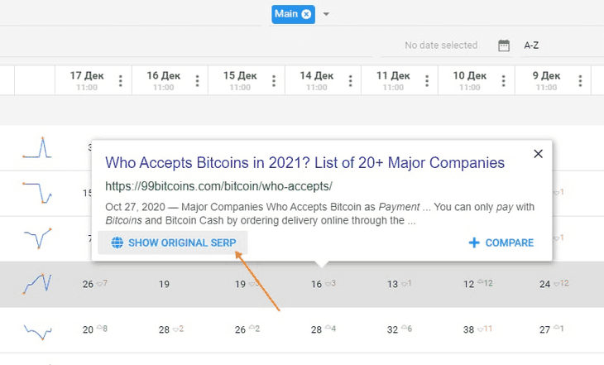
Task: Click the 99bitcoins.com URL in popup
Action: point(219,186)
